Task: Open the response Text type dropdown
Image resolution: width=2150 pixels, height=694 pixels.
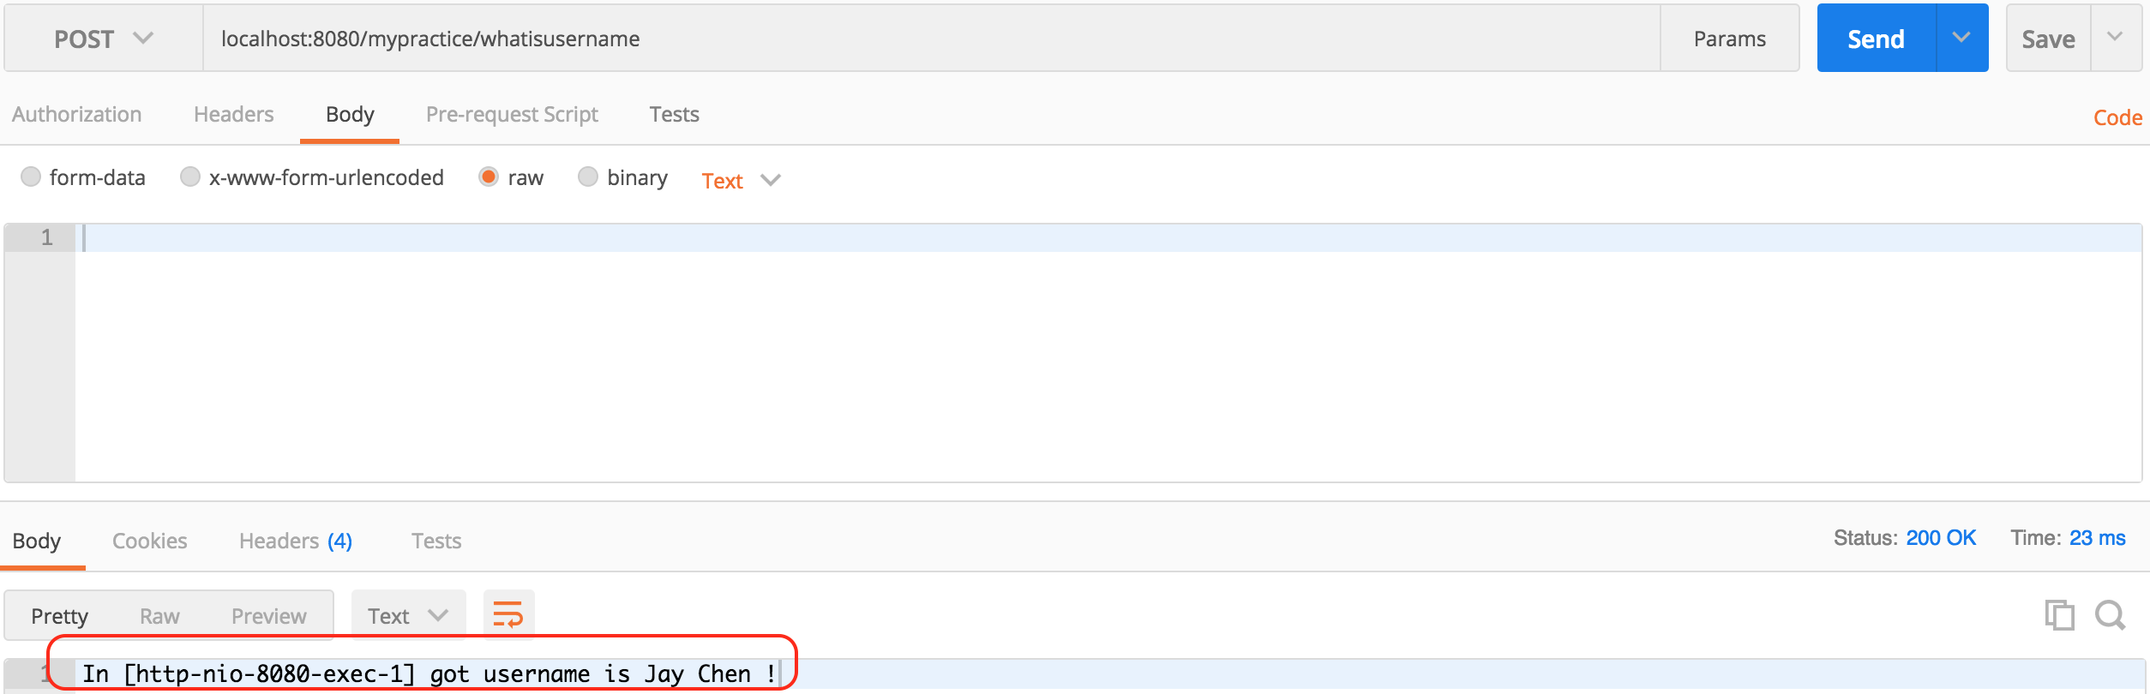Action: click(x=408, y=615)
